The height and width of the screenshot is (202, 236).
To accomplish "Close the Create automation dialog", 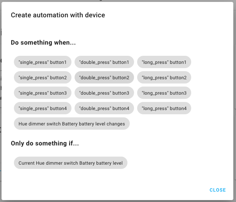I will [217, 190].
